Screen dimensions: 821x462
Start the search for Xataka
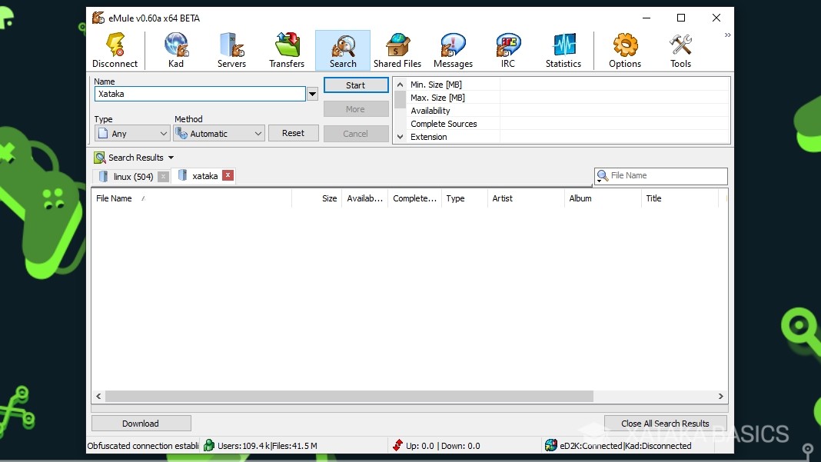(x=355, y=85)
